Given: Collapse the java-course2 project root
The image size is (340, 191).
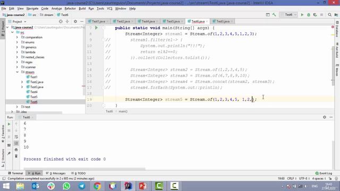Looking at the screenshot, I should point(7,27).
